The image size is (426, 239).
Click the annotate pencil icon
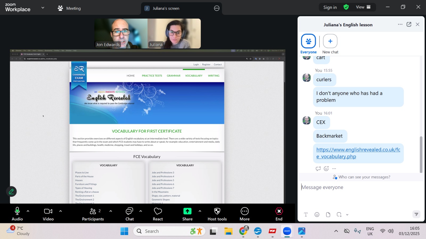(11, 191)
